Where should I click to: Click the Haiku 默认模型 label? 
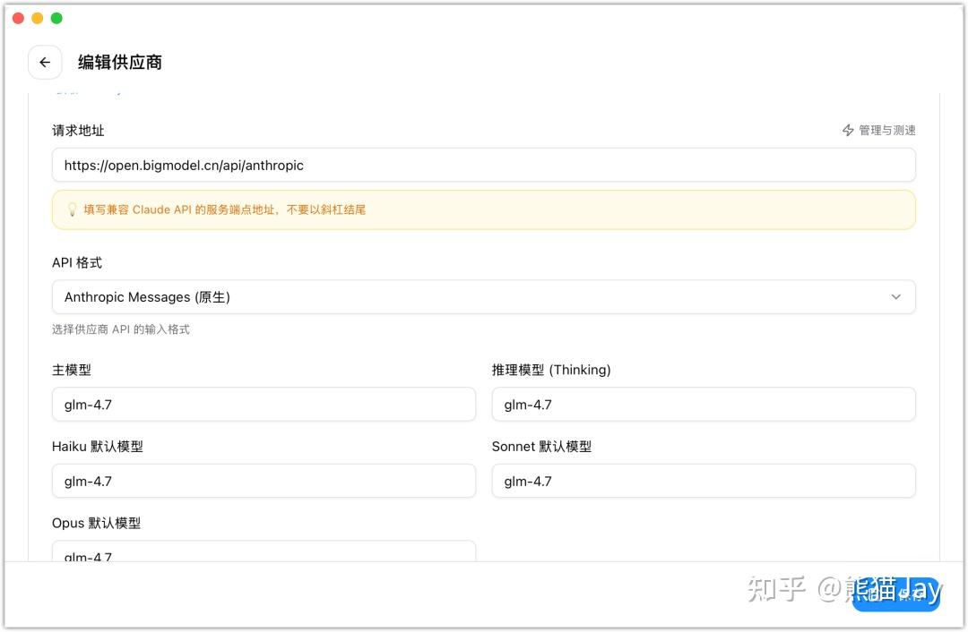coord(98,447)
